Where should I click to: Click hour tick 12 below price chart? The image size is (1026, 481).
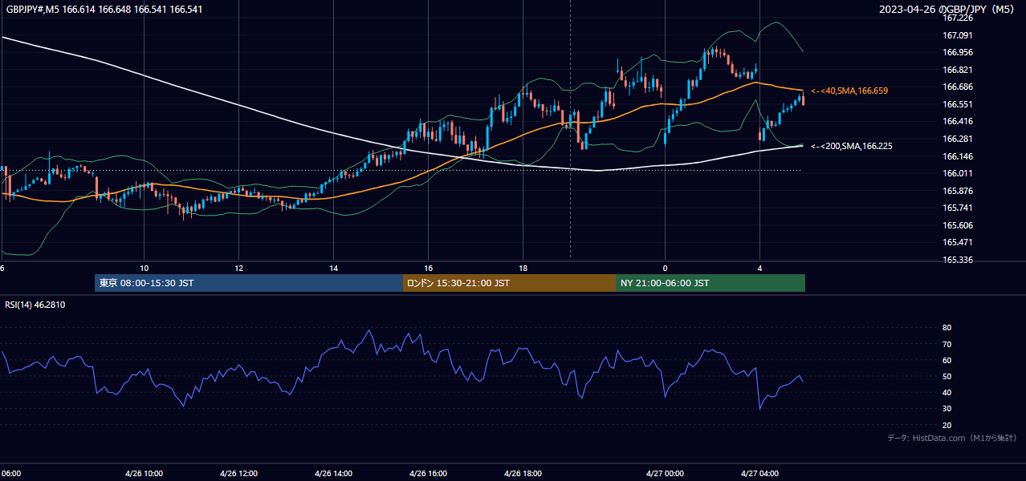pyautogui.click(x=238, y=268)
